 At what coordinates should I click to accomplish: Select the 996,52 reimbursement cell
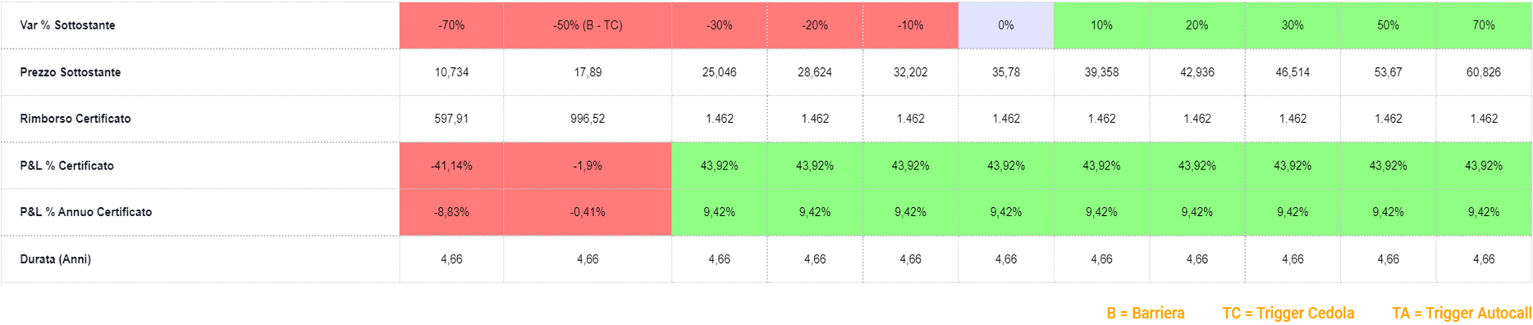[x=588, y=119]
